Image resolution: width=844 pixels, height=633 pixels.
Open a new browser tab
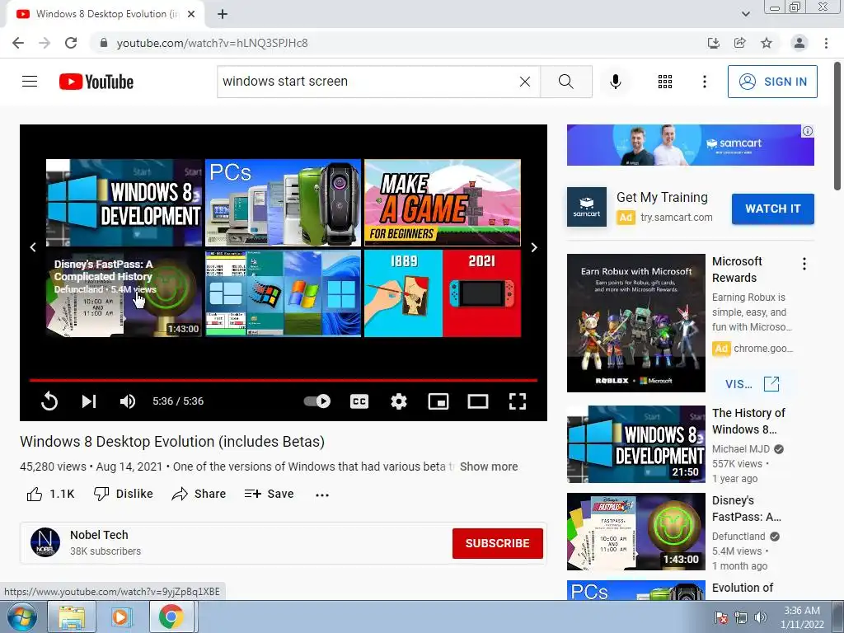point(223,14)
